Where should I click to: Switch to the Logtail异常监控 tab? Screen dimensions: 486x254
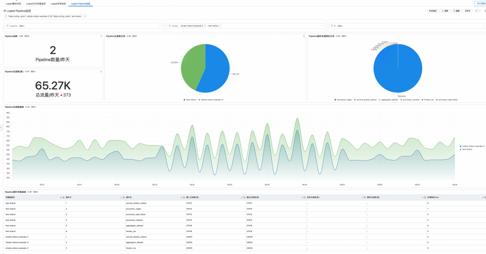[x=58, y=4]
